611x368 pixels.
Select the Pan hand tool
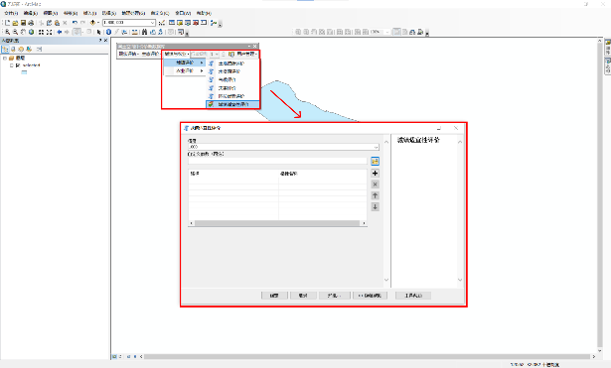(x=24, y=32)
